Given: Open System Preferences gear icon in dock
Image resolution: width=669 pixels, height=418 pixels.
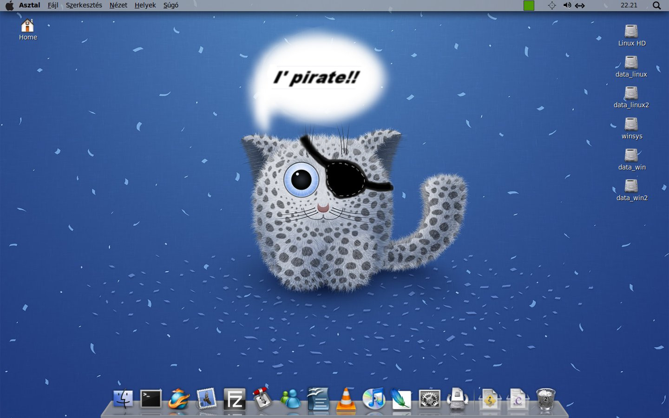Looking at the screenshot, I should pos(429,399).
